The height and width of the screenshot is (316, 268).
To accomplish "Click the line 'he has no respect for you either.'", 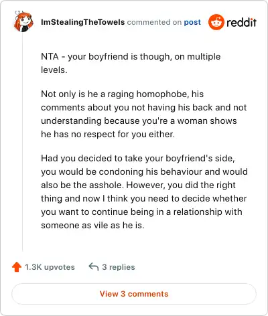I will (108, 134).
